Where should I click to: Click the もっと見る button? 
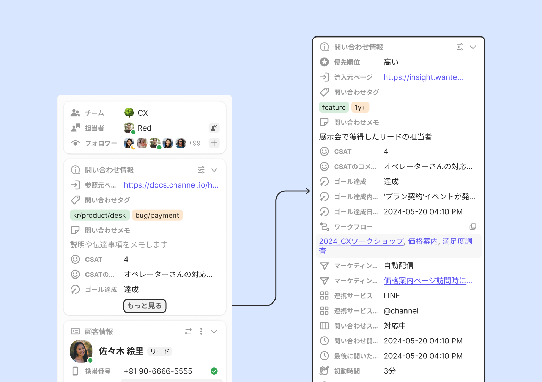(145, 306)
